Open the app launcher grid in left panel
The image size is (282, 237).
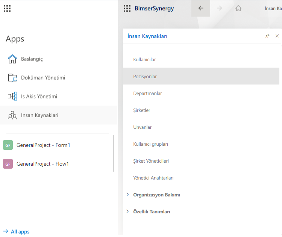[x=7, y=8]
